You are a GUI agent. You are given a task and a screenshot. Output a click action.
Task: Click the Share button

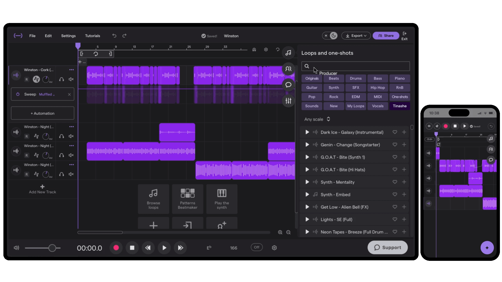(x=386, y=36)
